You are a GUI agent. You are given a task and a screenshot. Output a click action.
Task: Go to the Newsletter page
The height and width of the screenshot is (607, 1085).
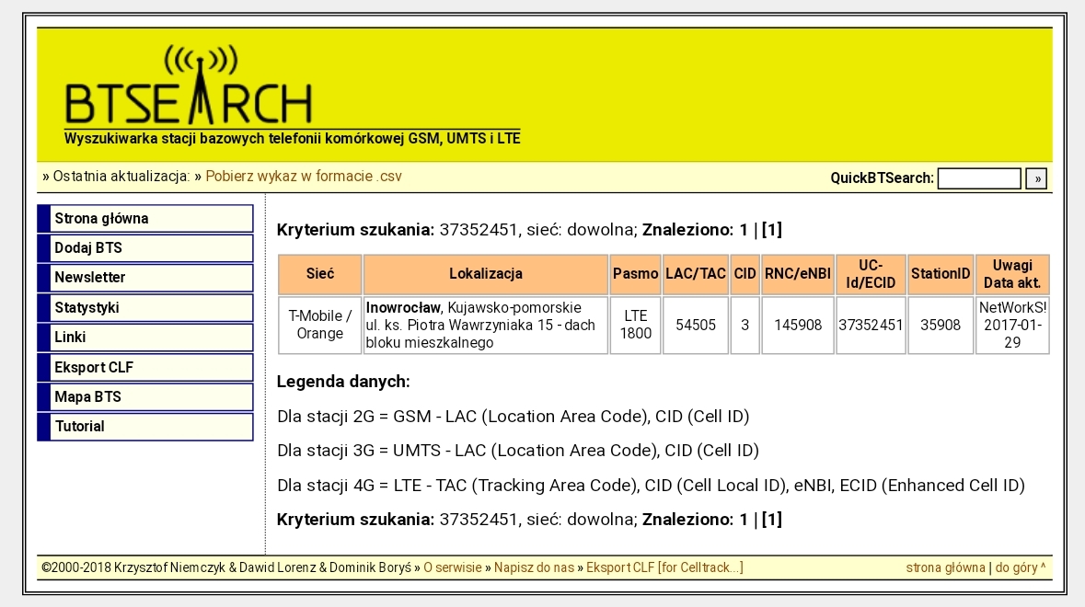pyautogui.click(x=145, y=278)
